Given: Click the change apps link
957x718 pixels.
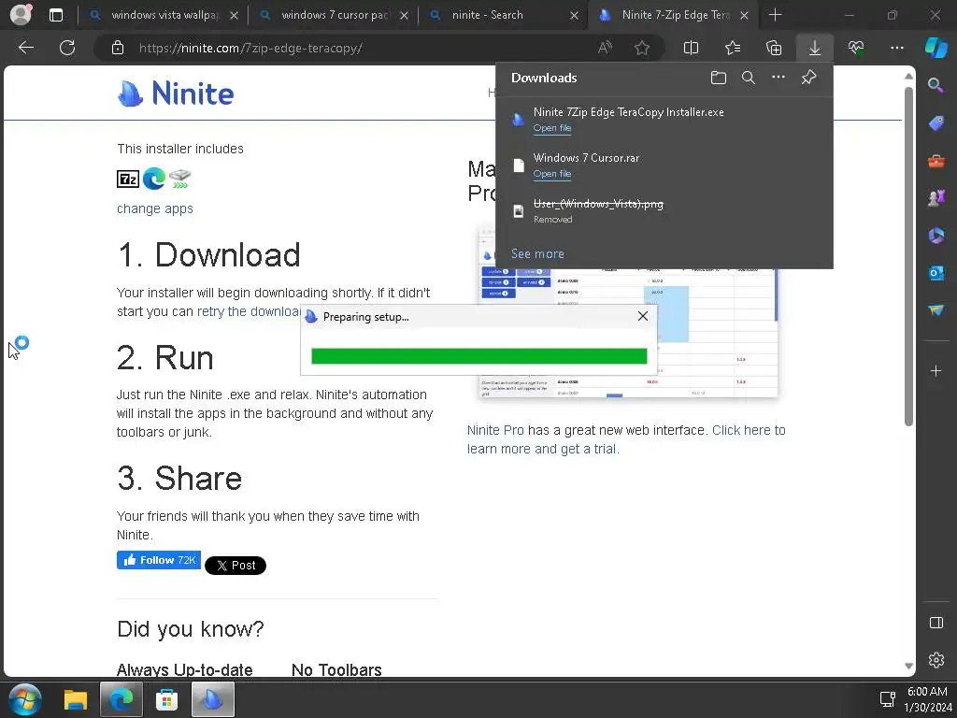Looking at the screenshot, I should point(155,208).
